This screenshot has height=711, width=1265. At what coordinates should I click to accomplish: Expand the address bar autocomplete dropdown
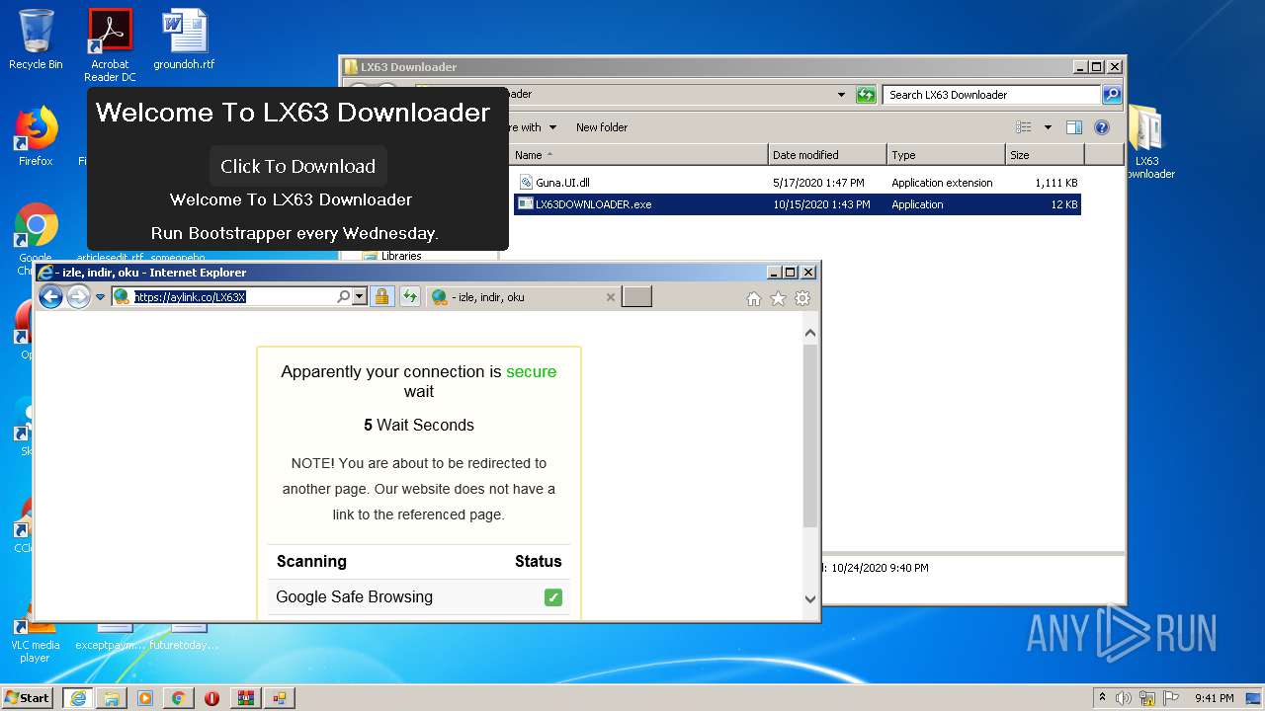tap(359, 296)
